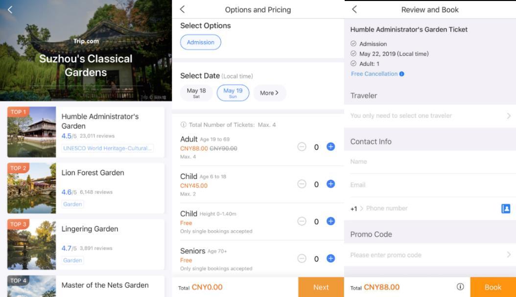Choose May 18 Sat as the date
The width and height of the screenshot is (516, 297).
tap(196, 93)
